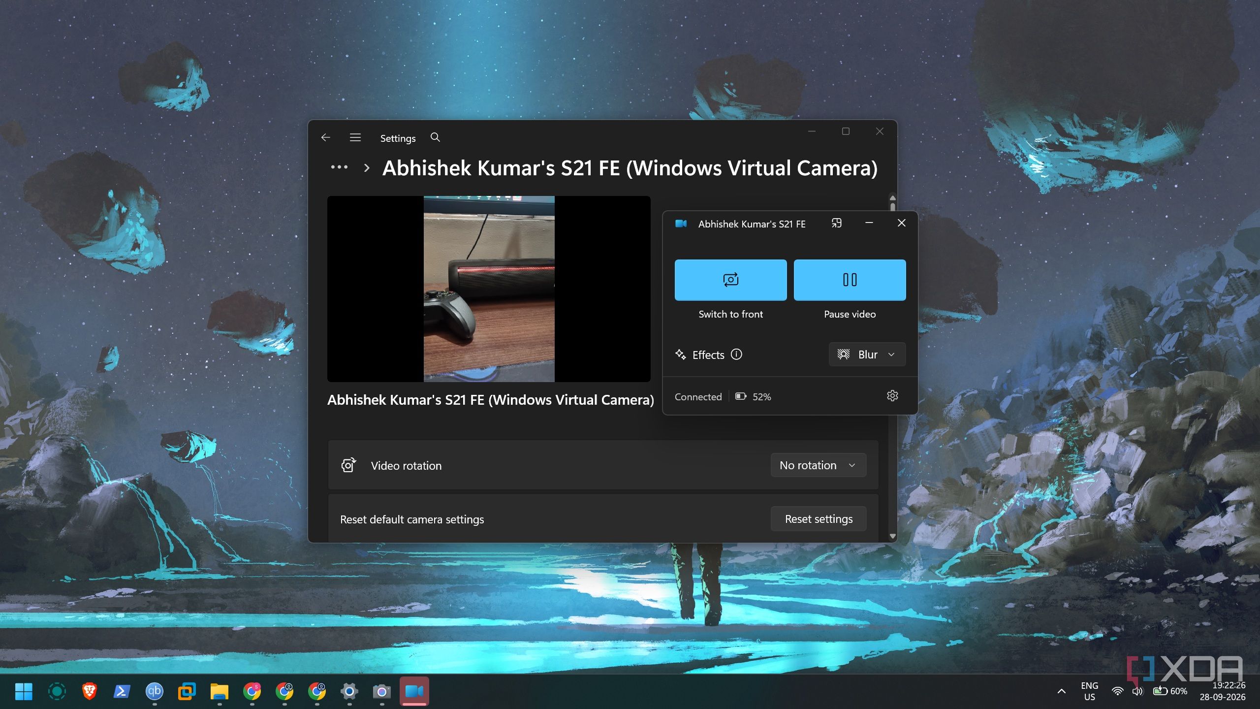The image size is (1260, 709).
Task: Click the Wi-Fi tray icon
Action: coord(1118,691)
